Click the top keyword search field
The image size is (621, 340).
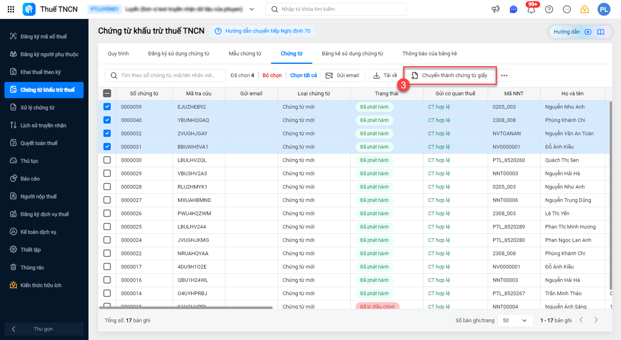[336, 9]
